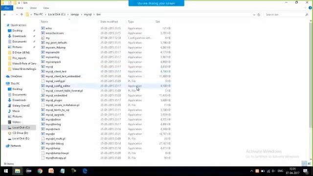Select the 'my' configuration file icon
Image resolution: width=313 pixels, height=176 pixels.
pyautogui.click(x=43, y=38)
